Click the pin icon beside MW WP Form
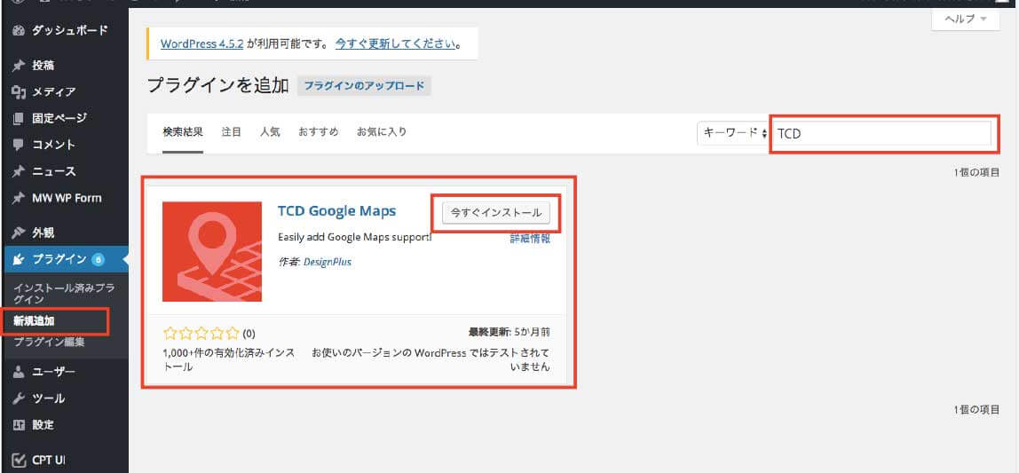1019x473 pixels. [x=18, y=198]
